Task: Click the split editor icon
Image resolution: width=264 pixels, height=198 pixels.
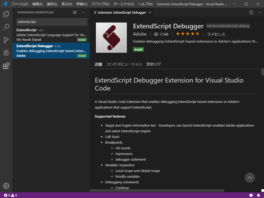Action: point(251,12)
